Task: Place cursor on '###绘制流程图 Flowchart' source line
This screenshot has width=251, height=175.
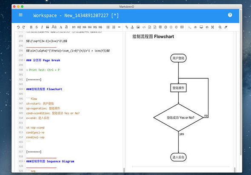Action: (44, 89)
